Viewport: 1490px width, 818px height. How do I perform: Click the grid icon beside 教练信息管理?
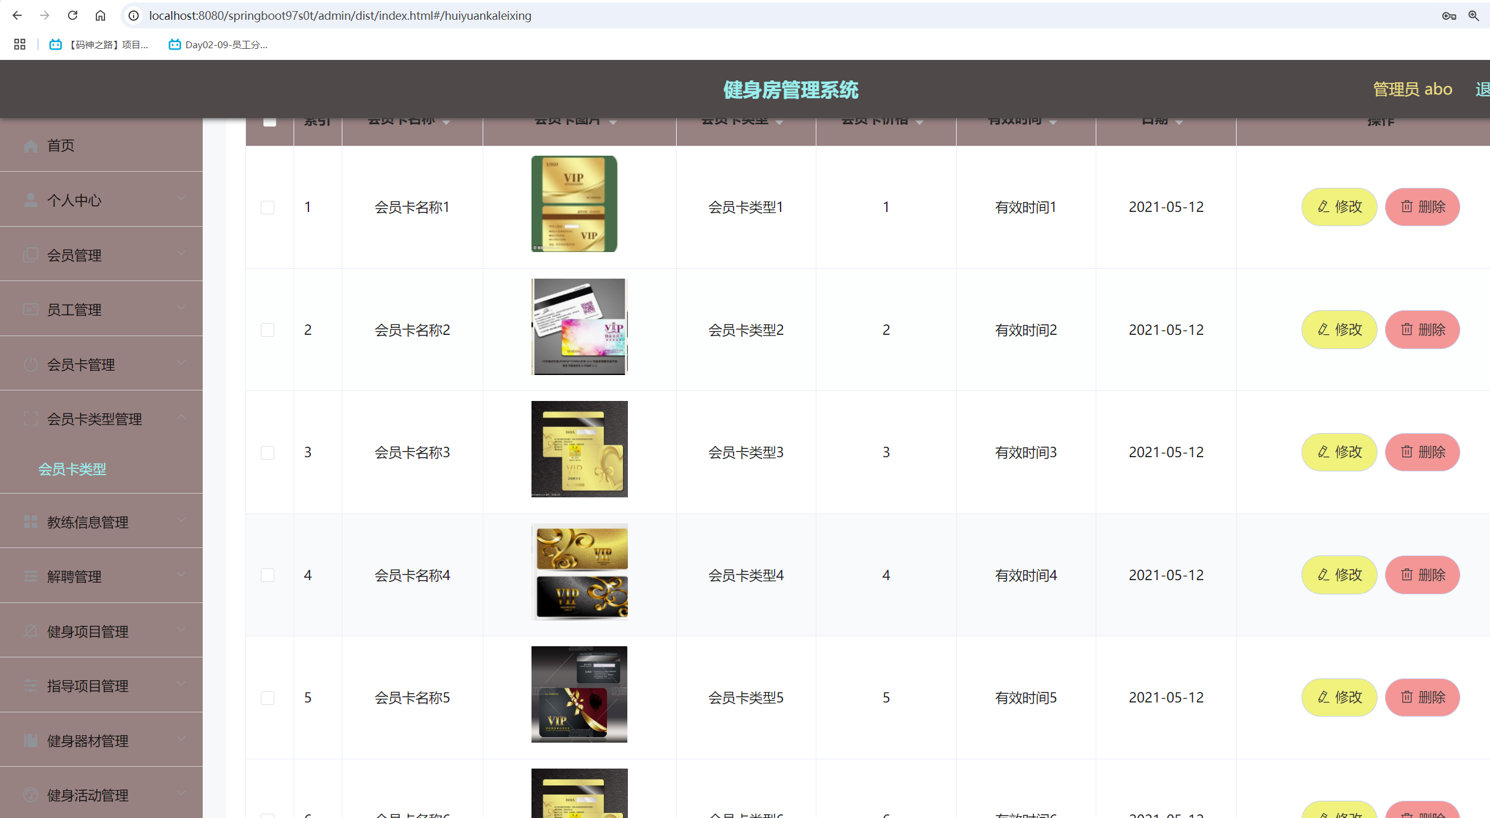click(30, 522)
